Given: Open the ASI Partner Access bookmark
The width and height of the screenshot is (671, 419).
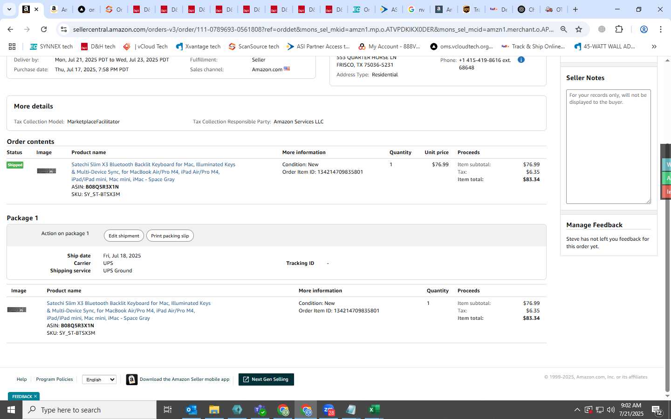Looking at the screenshot, I should [318, 47].
